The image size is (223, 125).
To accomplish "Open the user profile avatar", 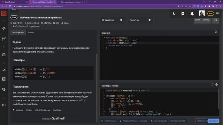I will [202, 14].
